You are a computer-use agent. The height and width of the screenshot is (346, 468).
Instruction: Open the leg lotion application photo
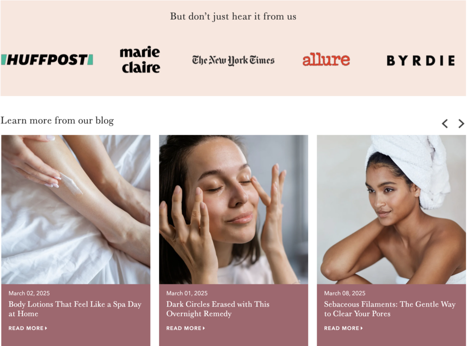point(76,210)
